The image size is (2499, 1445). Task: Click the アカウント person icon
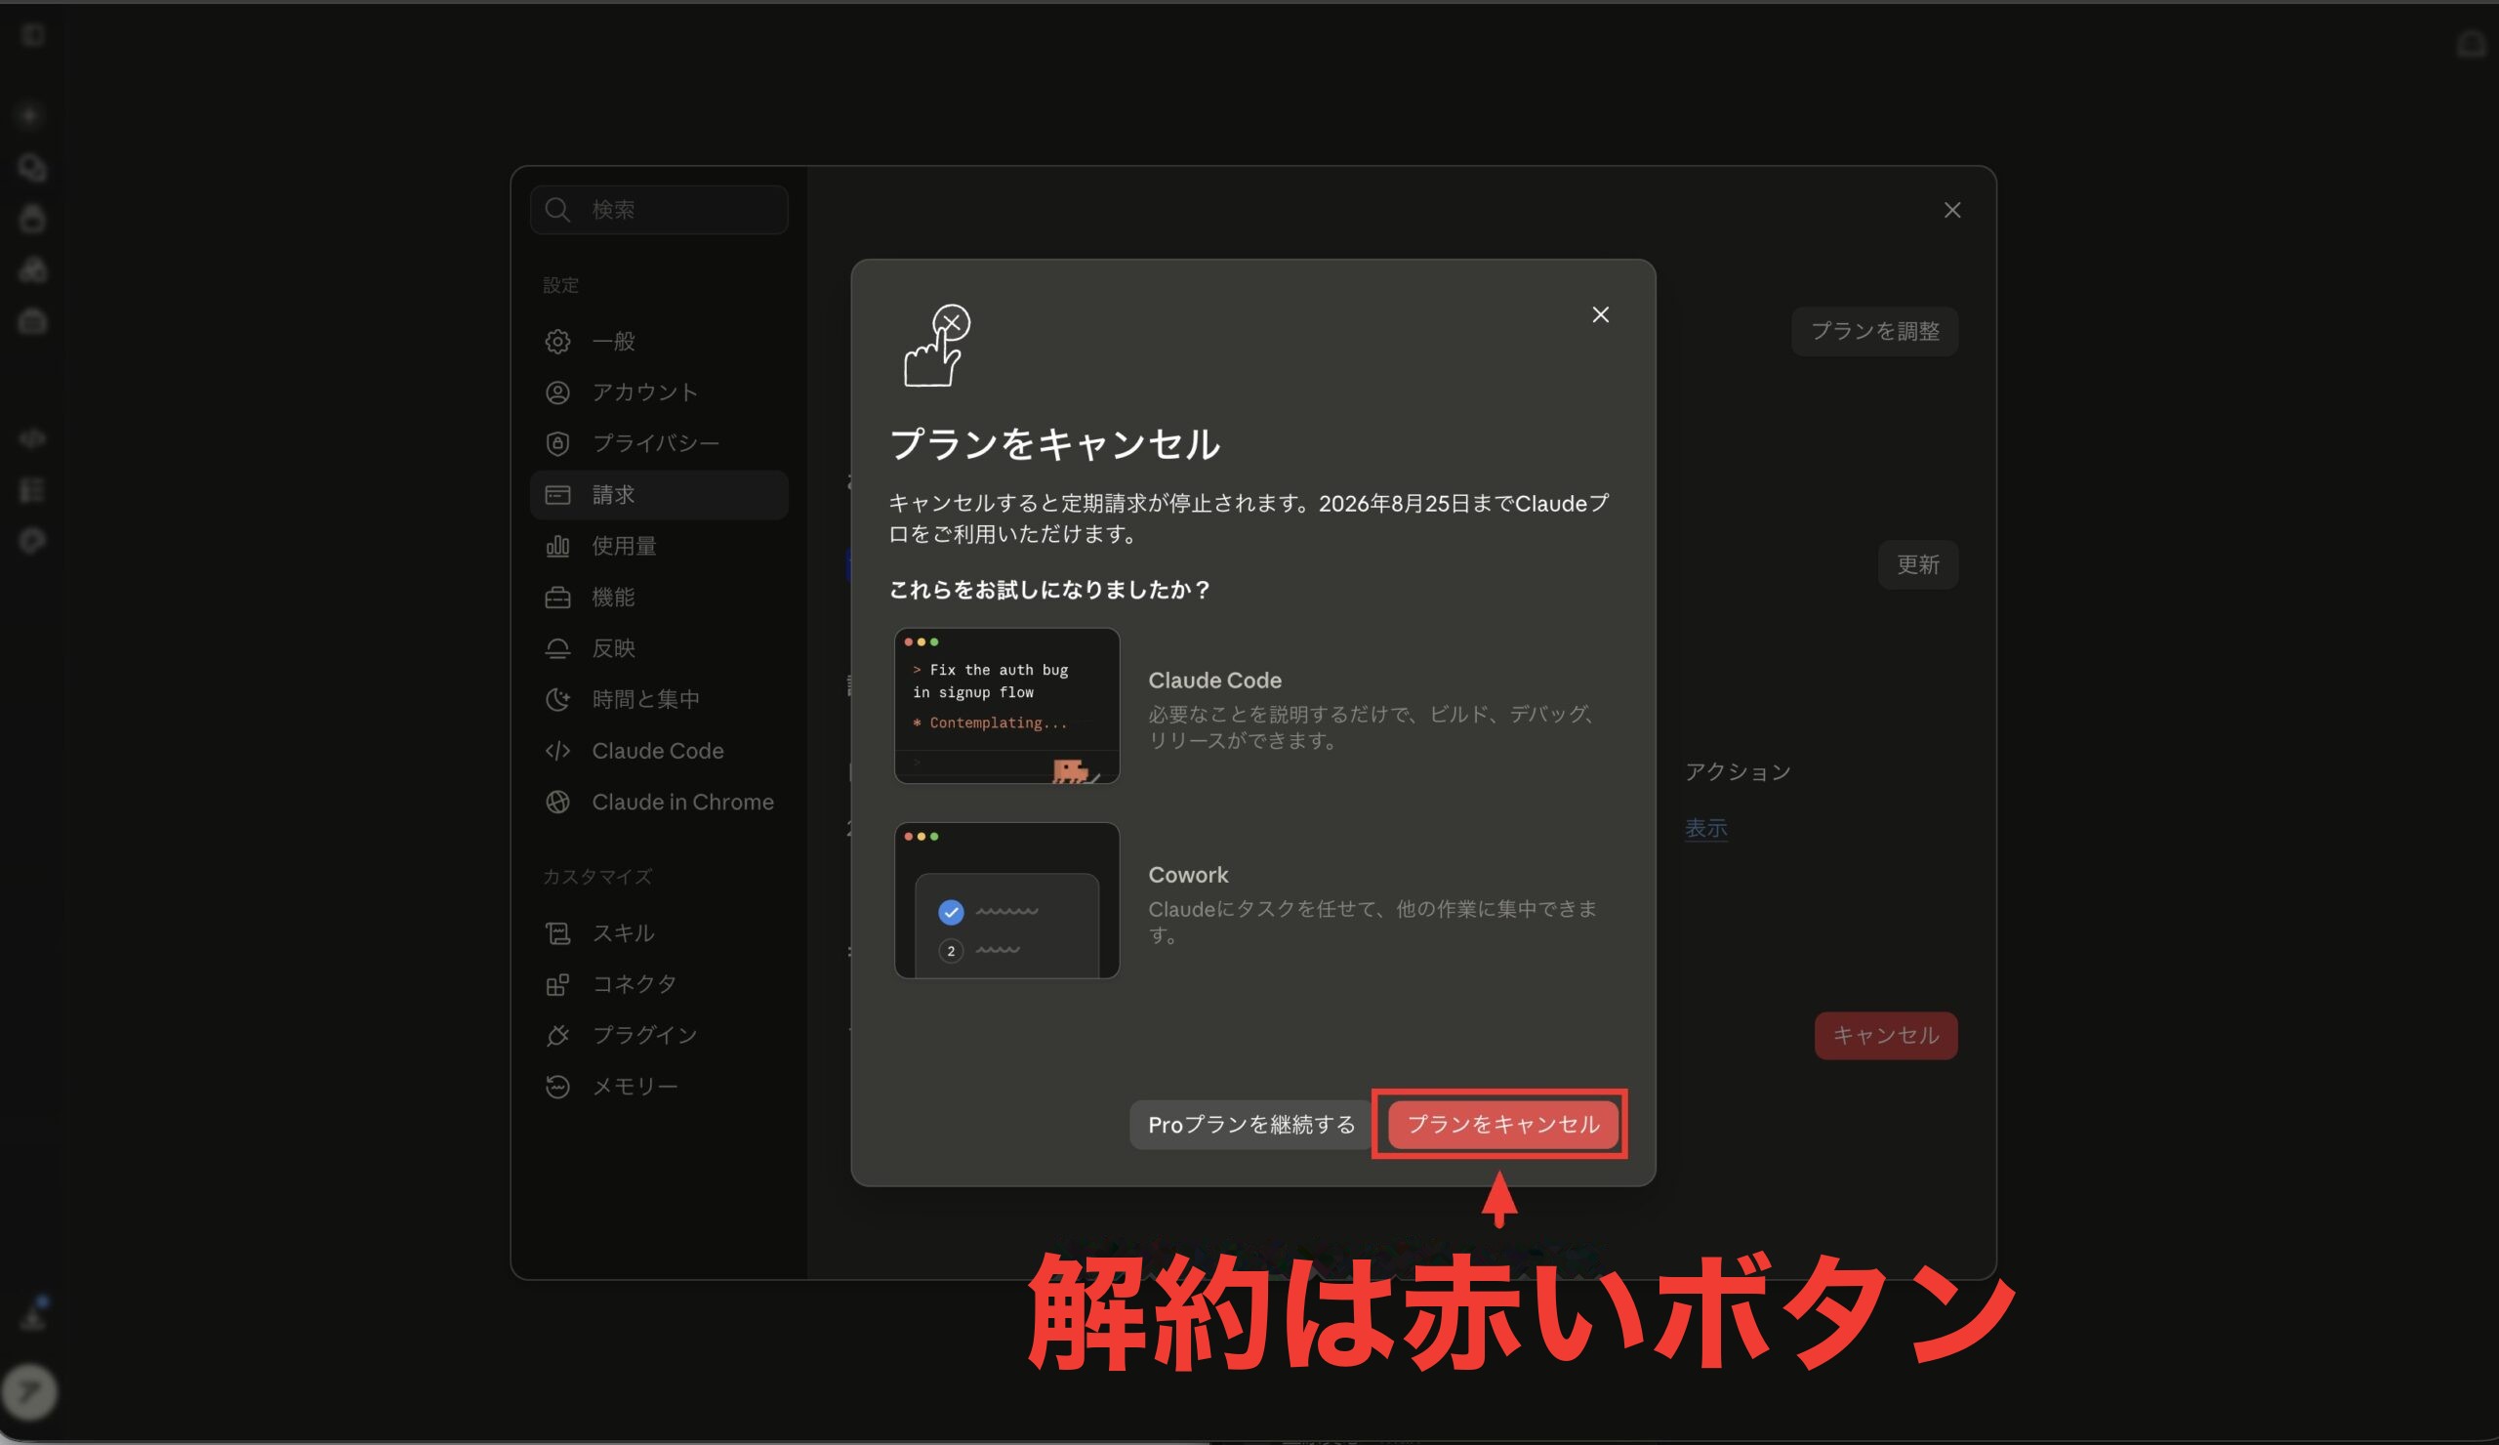click(557, 392)
